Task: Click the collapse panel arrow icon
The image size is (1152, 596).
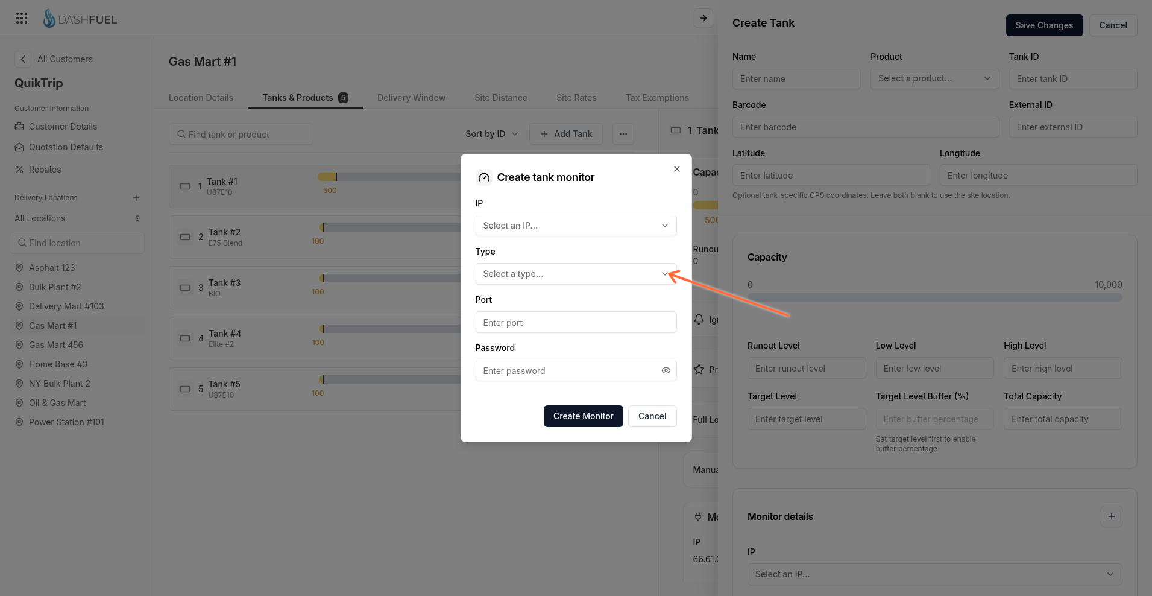Action: 703,18
